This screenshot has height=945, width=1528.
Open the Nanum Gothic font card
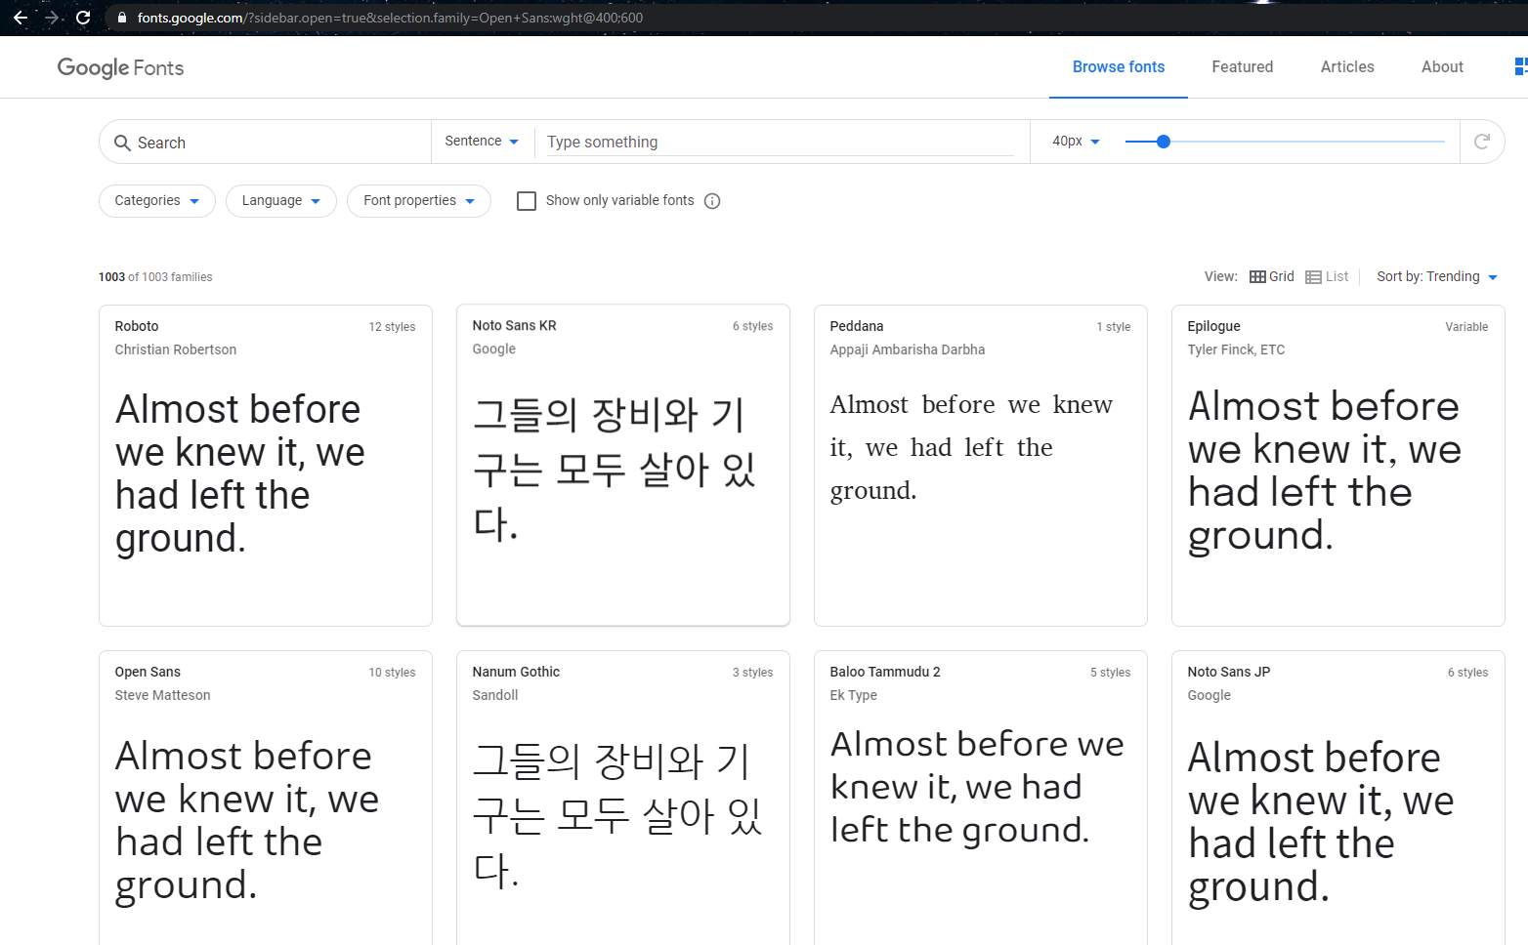[623, 798]
